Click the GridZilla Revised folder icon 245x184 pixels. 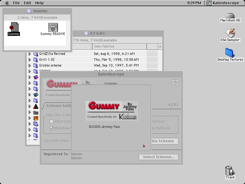[x=36, y=54]
